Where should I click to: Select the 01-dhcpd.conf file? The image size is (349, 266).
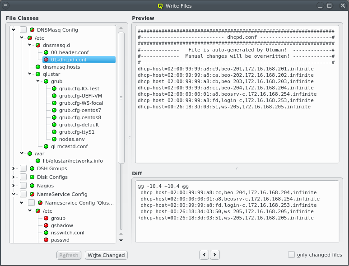(x=79, y=60)
